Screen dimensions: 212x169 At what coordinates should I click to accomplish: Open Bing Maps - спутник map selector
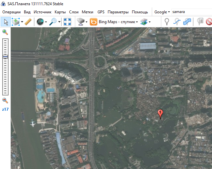point(118,22)
